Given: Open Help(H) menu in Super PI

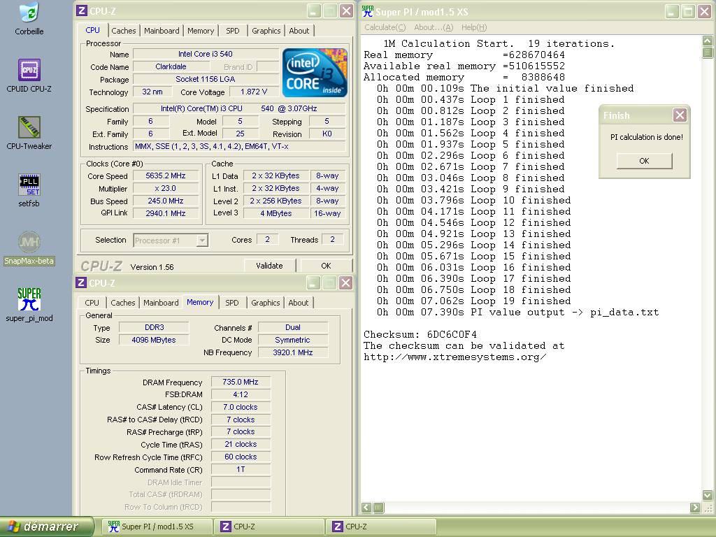Looking at the screenshot, I should coord(474,27).
